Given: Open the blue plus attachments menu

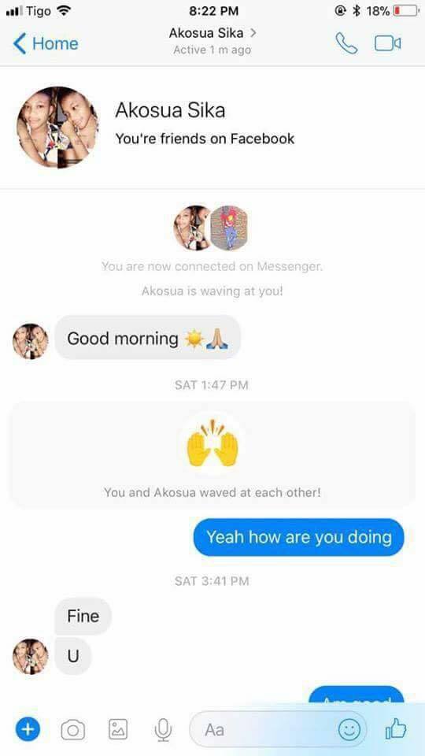Looking at the screenshot, I should [x=28, y=729].
